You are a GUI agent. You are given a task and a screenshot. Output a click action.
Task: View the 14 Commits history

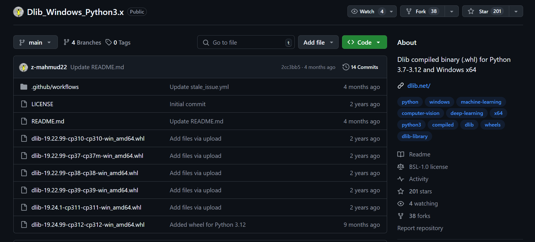tap(360, 67)
